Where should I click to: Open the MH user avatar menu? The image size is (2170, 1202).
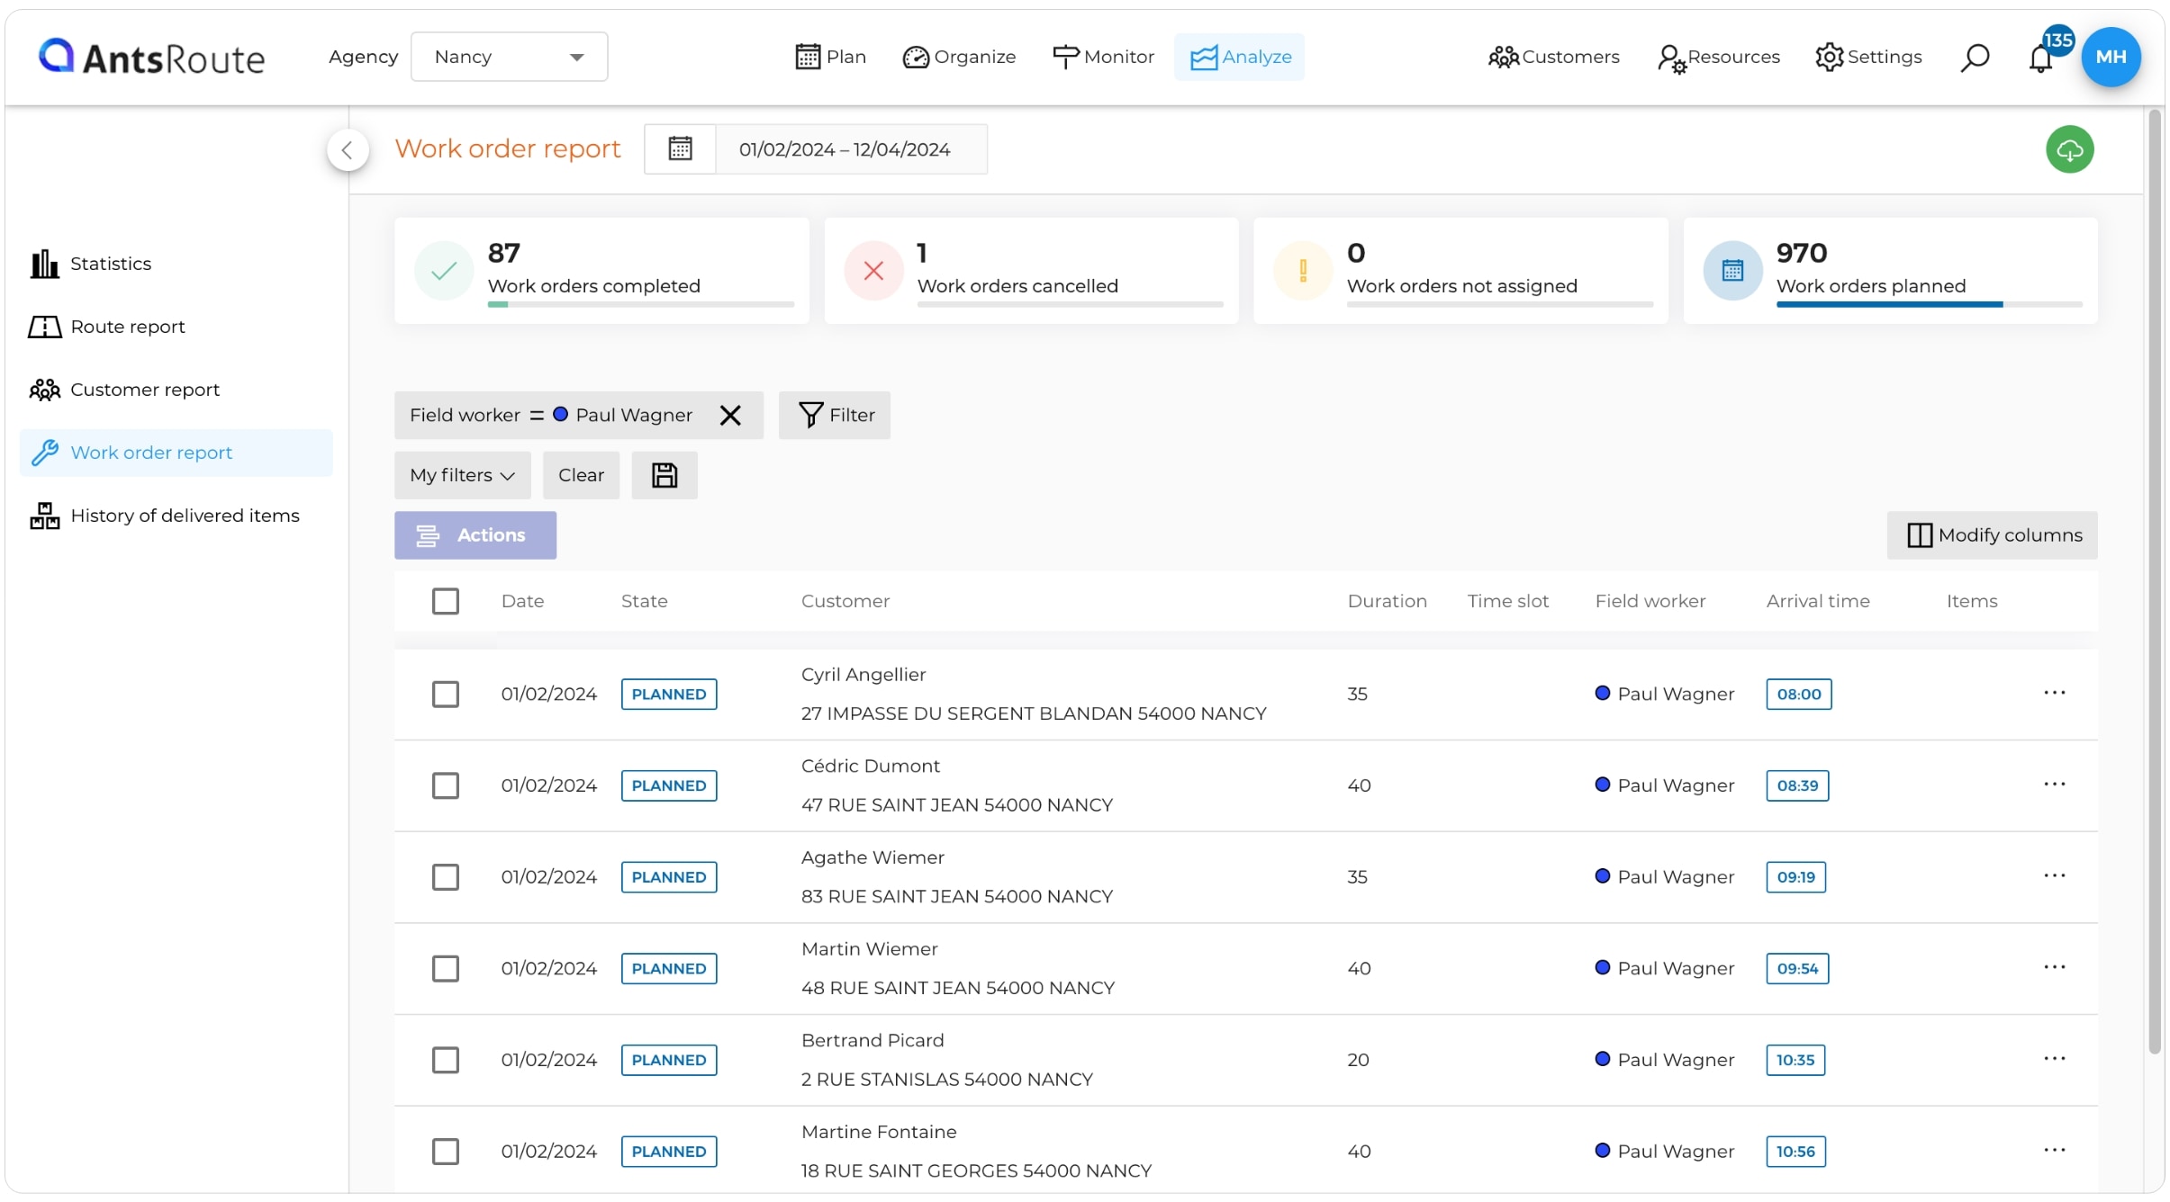2111,57
